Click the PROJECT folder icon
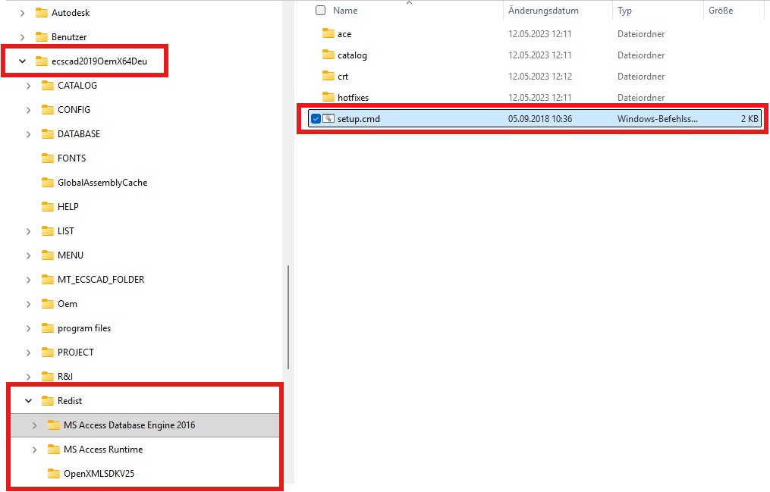Screen dimensions: 770x492 (48, 353)
